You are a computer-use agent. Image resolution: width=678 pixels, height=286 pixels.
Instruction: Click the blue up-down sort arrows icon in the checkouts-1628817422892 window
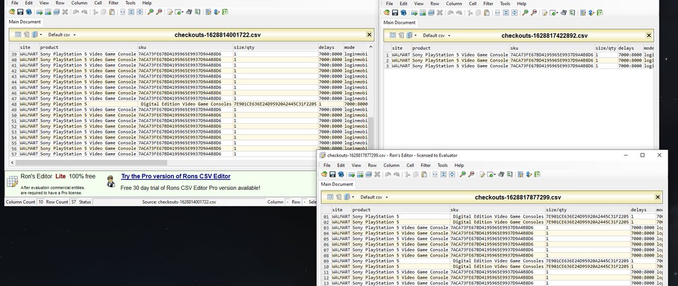tap(591, 12)
